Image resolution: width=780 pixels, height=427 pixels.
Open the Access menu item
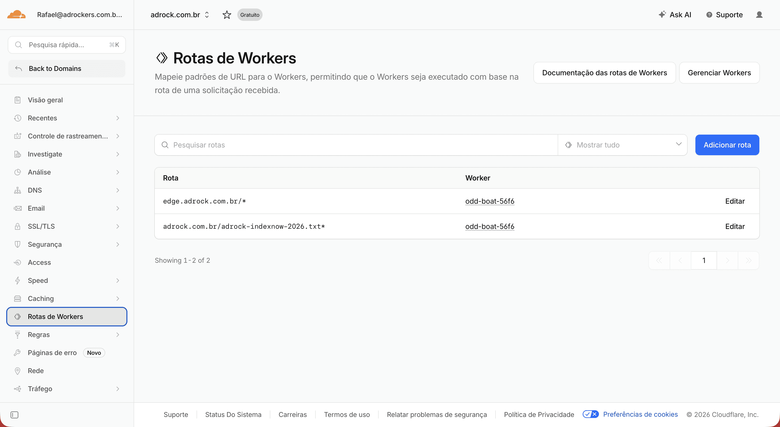point(67,262)
